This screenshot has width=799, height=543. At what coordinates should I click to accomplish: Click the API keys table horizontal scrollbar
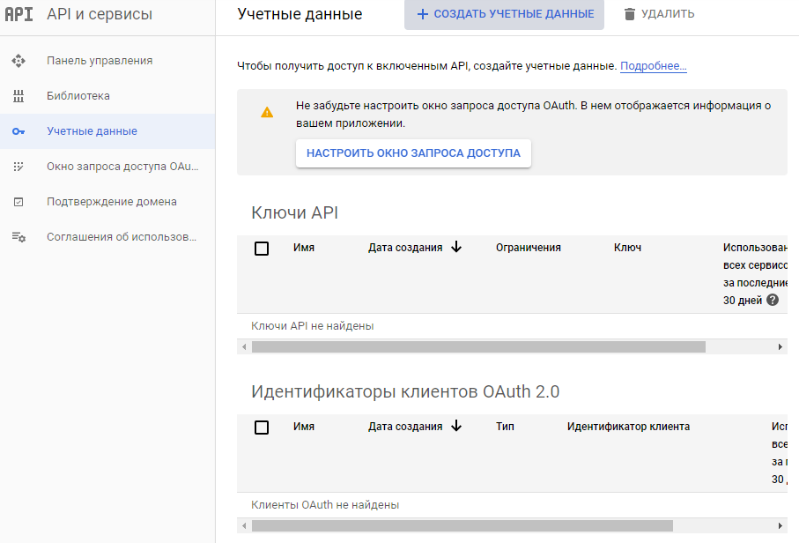(x=478, y=347)
